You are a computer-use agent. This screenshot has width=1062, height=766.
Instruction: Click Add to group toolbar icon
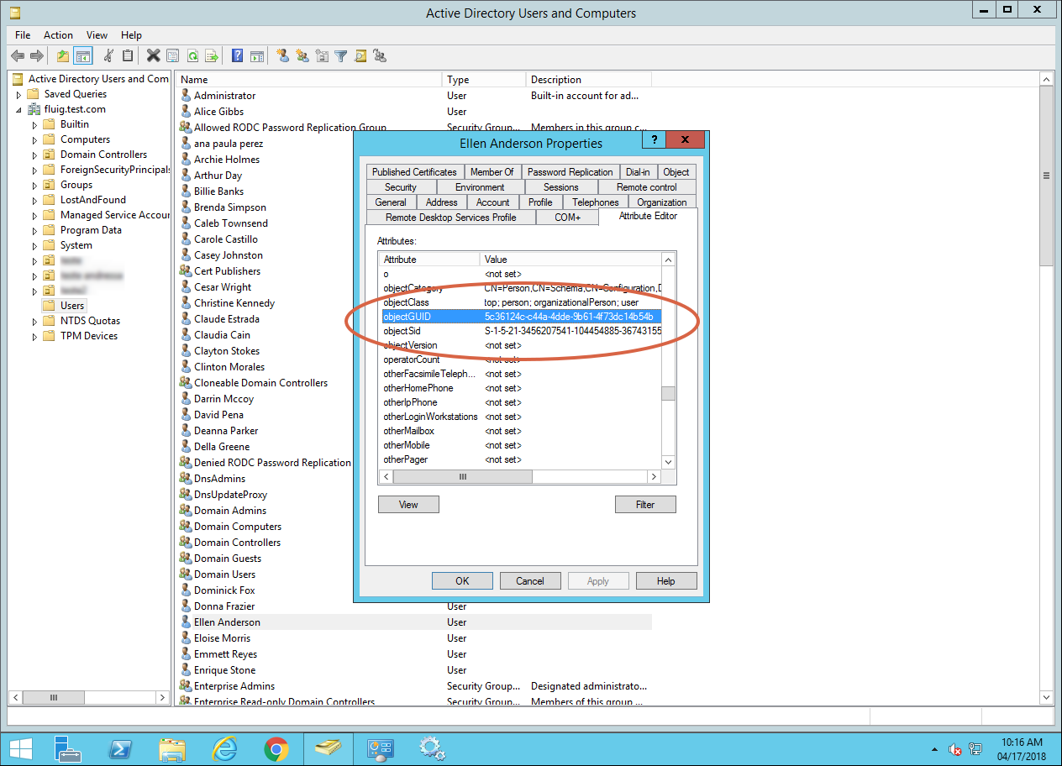tap(380, 56)
